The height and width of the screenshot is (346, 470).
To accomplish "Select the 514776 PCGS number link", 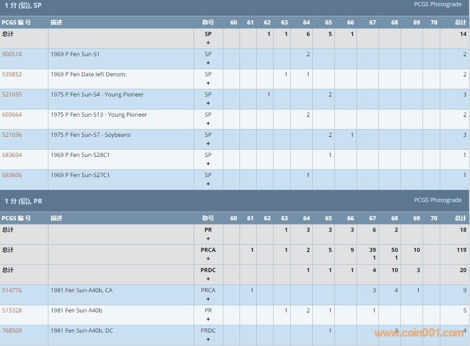I will [x=12, y=290].
